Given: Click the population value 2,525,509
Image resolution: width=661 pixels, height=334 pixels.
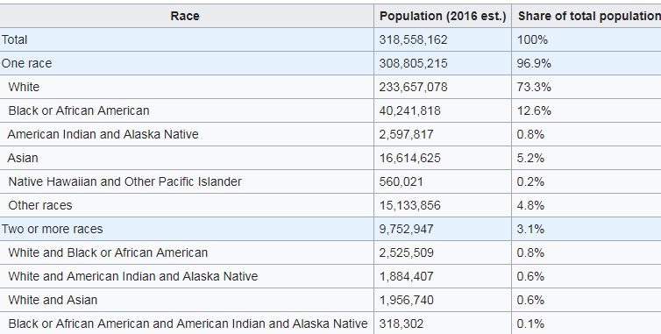Looking at the screenshot, I should pos(407,252).
